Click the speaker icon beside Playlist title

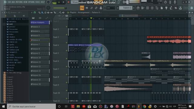68,13
